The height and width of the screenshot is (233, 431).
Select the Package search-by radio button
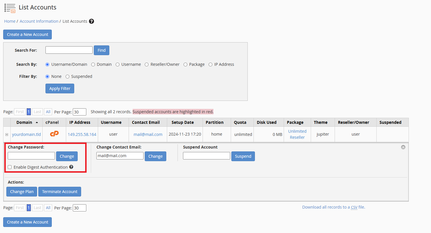(185, 64)
